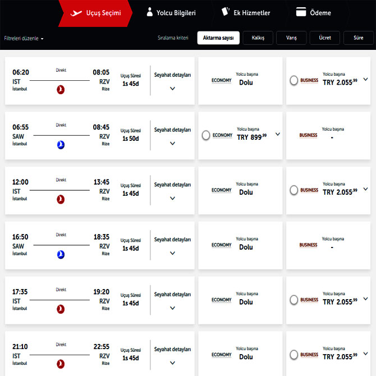Click the Varış sort option
Screen dimensions: 376x376
click(291, 38)
